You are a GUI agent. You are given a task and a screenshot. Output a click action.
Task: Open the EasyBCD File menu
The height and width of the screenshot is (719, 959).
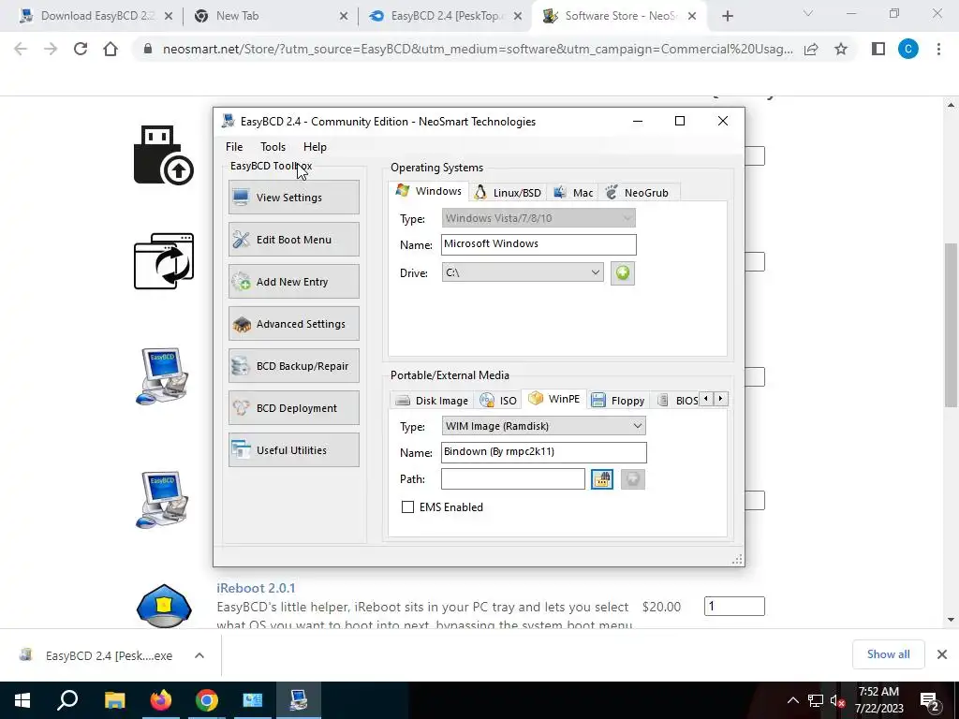point(233,147)
